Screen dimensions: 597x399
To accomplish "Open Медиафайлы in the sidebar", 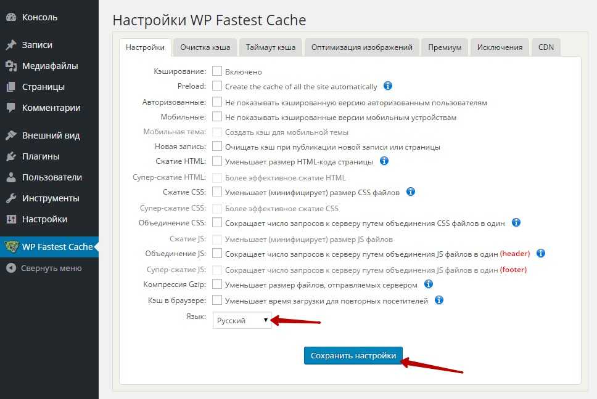I will (49, 66).
